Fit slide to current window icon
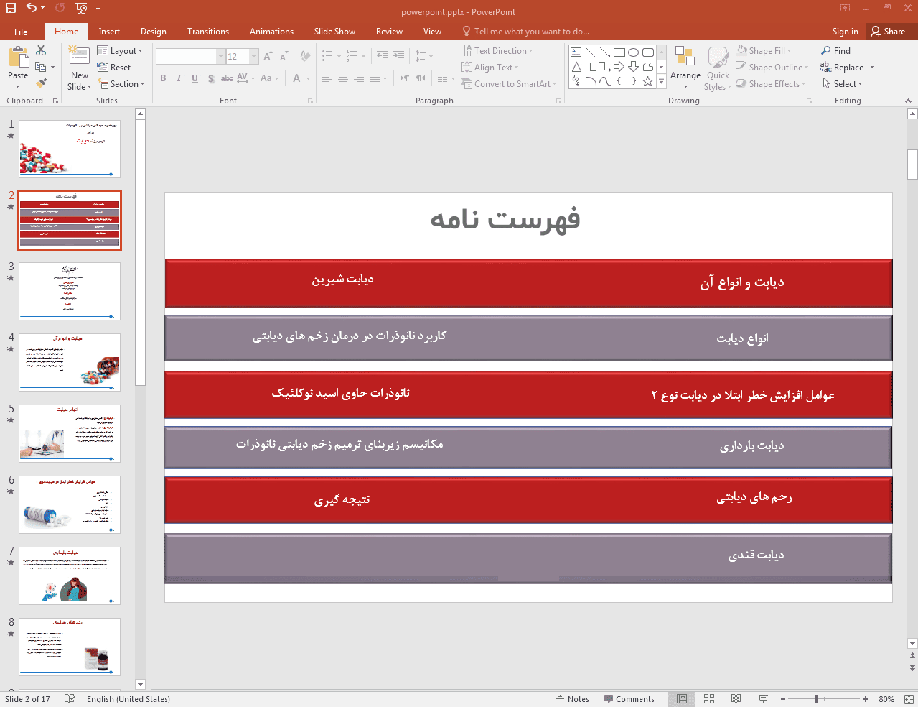 pyautogui.click(x=908, y=699)
